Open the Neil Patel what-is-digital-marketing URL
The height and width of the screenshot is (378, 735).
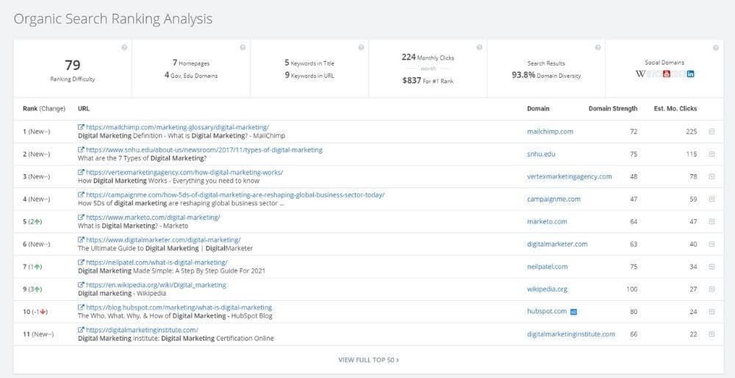(x=157, y=262)
